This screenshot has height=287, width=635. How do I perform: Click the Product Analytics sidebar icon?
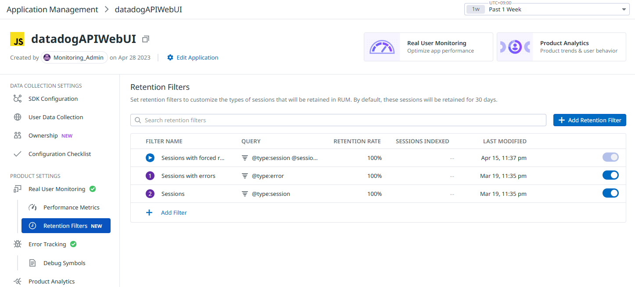coord(18,281)
